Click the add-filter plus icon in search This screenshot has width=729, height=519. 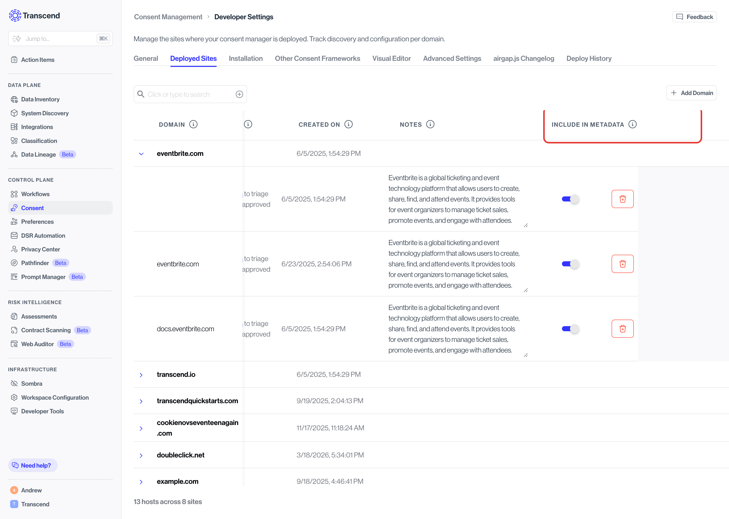point(239,94)
